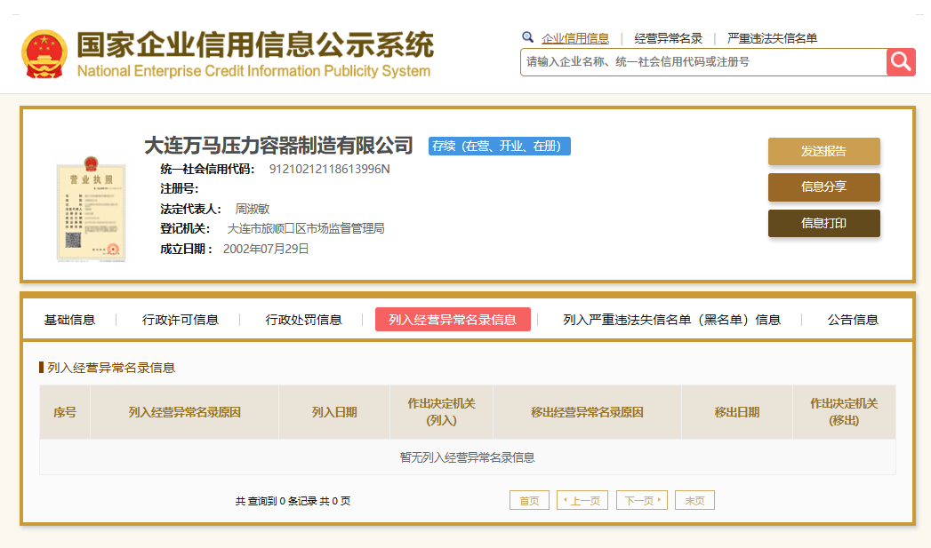Screen dimensions: 931x548
Task: Click the 序号 column header
Action: click(x=65, y=412)
